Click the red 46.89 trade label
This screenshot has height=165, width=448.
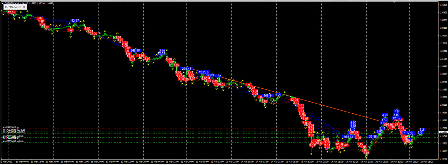[x=354, y=132]
